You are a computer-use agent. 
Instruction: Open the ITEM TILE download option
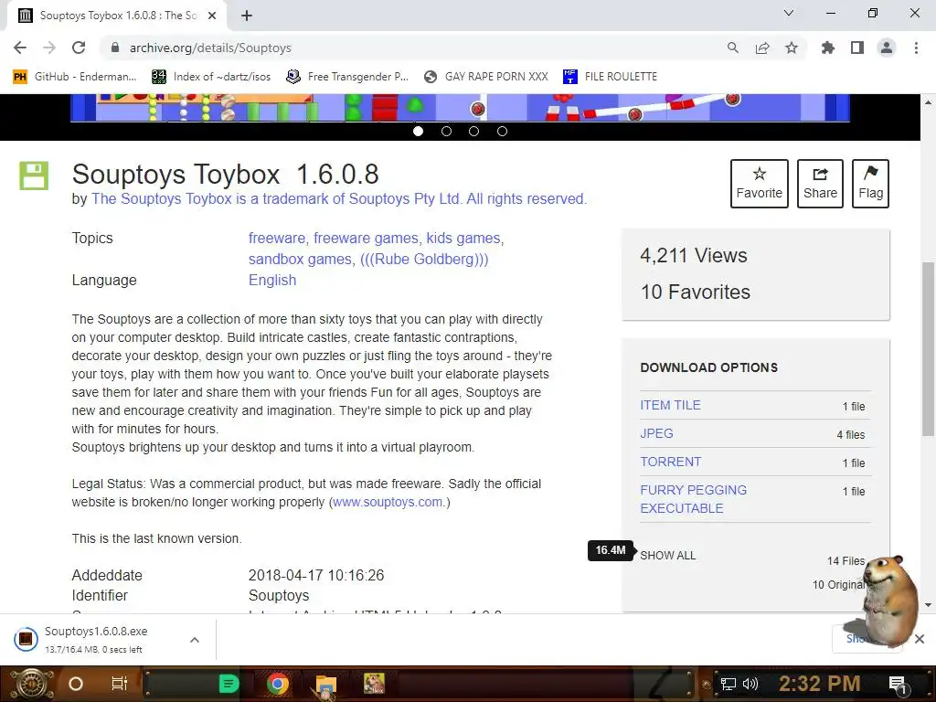[x=670, y=405]
